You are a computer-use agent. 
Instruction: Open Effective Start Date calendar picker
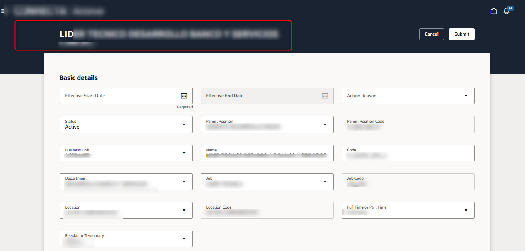tap(184, 96)
